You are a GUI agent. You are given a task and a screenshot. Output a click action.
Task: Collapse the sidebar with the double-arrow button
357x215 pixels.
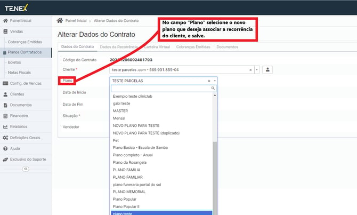point(25,169)
